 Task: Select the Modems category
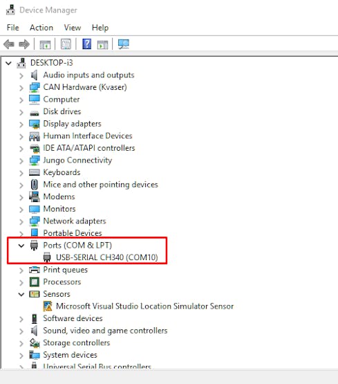click(59, 196)
